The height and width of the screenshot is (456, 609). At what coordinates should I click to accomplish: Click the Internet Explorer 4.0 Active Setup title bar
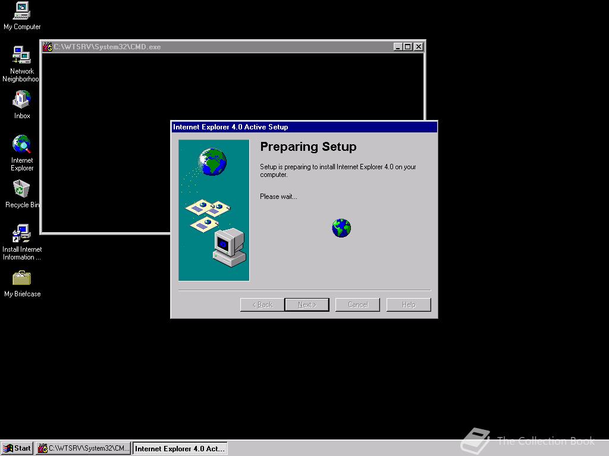click(304, 127)
